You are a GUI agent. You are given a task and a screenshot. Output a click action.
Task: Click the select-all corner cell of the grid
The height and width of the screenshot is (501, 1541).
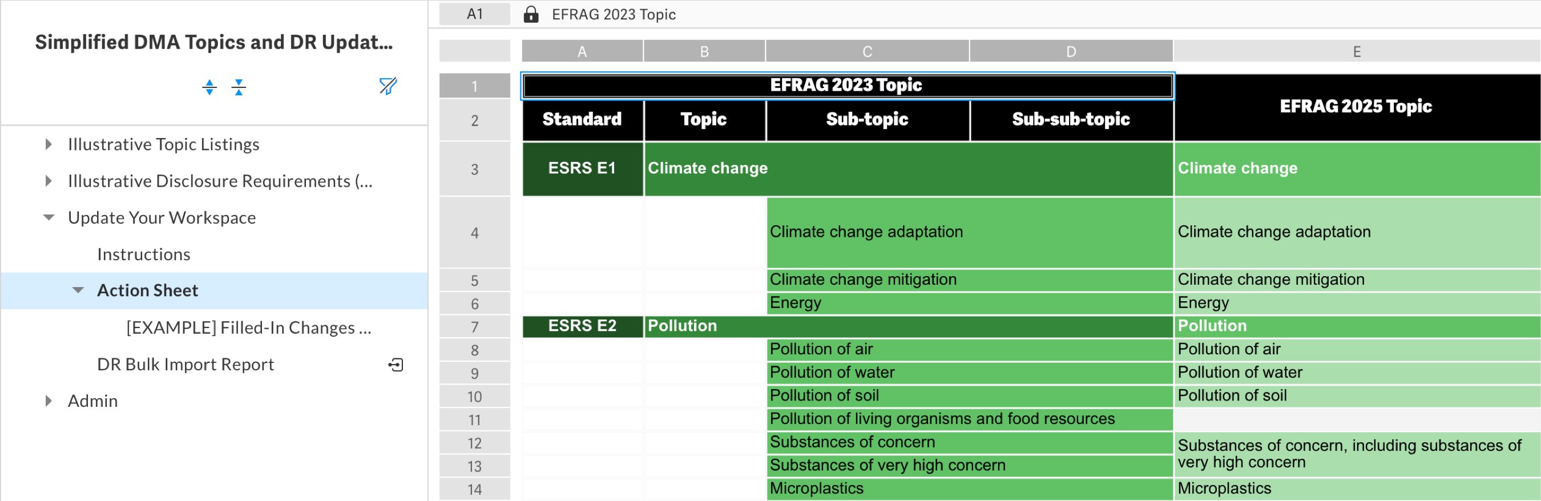click(474, 51)
